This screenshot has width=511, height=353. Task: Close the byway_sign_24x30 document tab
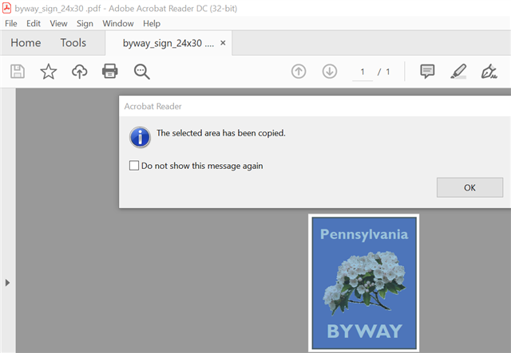click(223, 42)
